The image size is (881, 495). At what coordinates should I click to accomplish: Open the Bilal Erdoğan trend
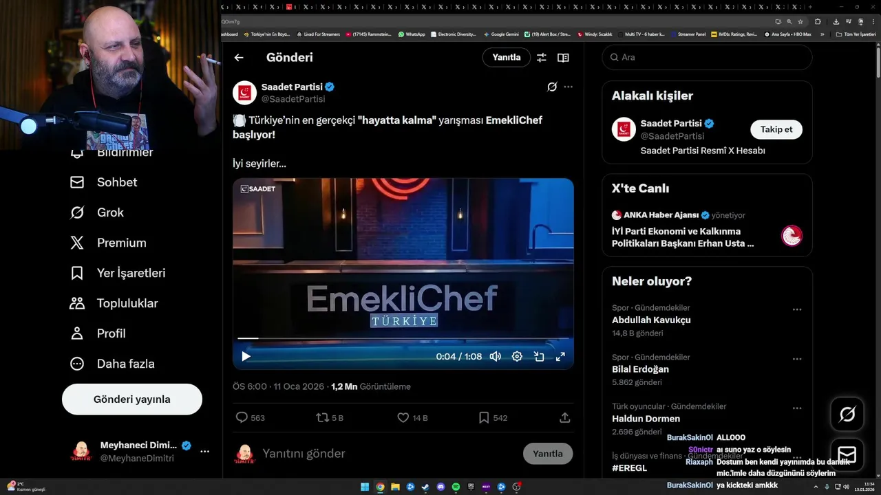640,369
